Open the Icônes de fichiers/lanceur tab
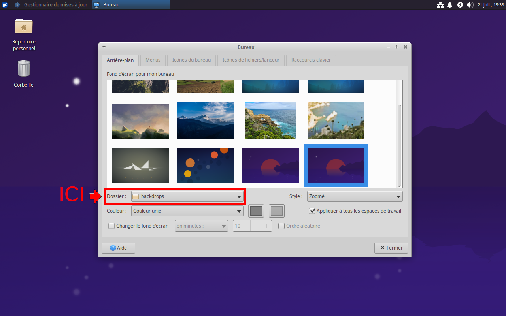 coord(251,60)
